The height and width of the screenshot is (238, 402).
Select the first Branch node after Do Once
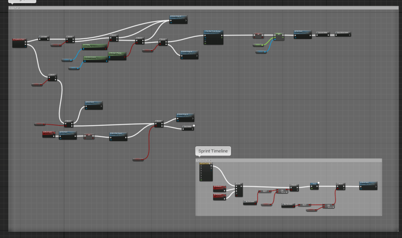(x=70, y=38)
